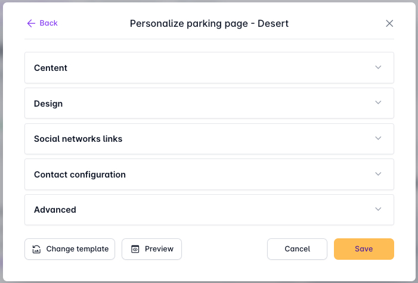The image size is (418, 283).
Task: Cancel the parking page personalization
Action: (x=297, y=249)
